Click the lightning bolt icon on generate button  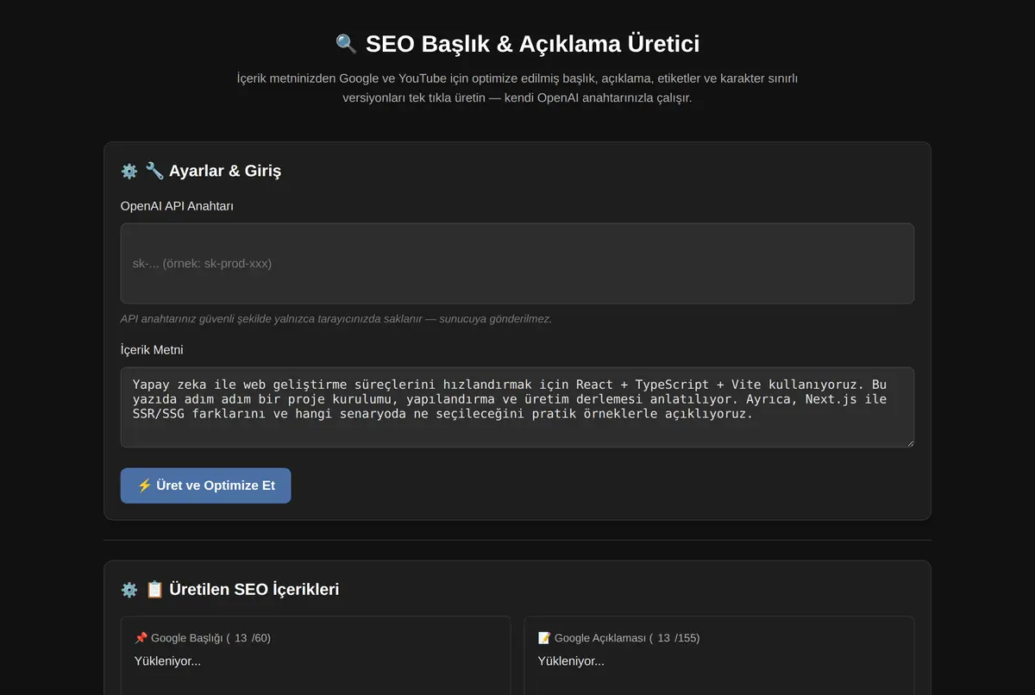click(x=145, y=485)
